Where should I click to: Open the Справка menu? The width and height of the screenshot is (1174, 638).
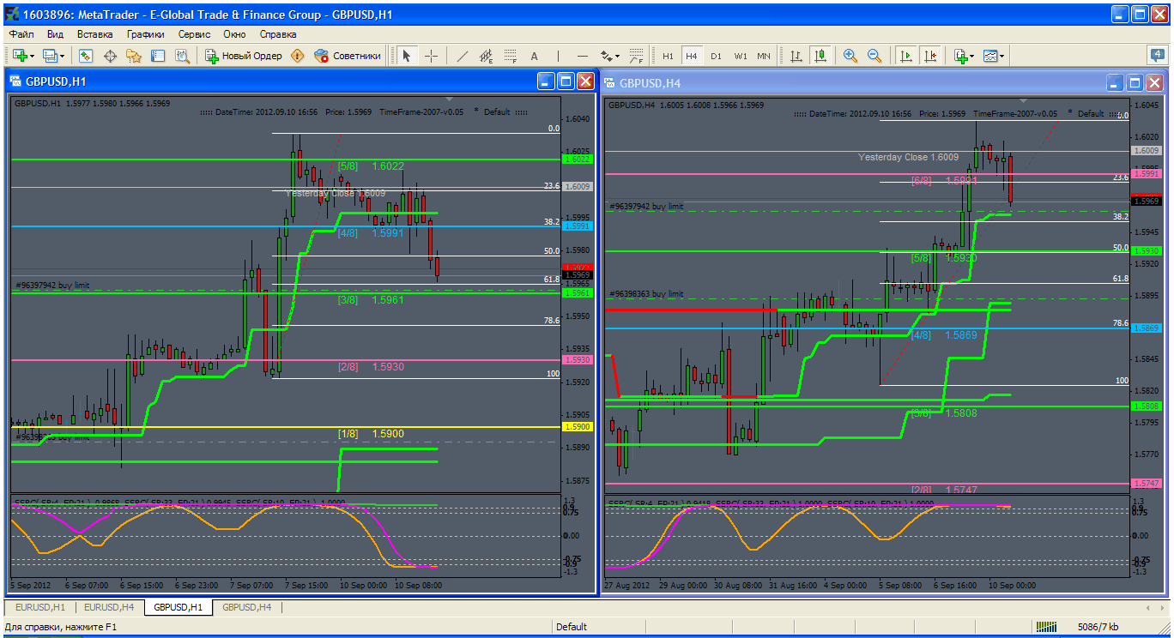(x=278, y=34)
